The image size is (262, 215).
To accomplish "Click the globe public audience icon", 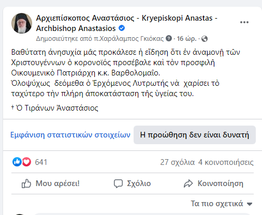I will click(205, 39).
